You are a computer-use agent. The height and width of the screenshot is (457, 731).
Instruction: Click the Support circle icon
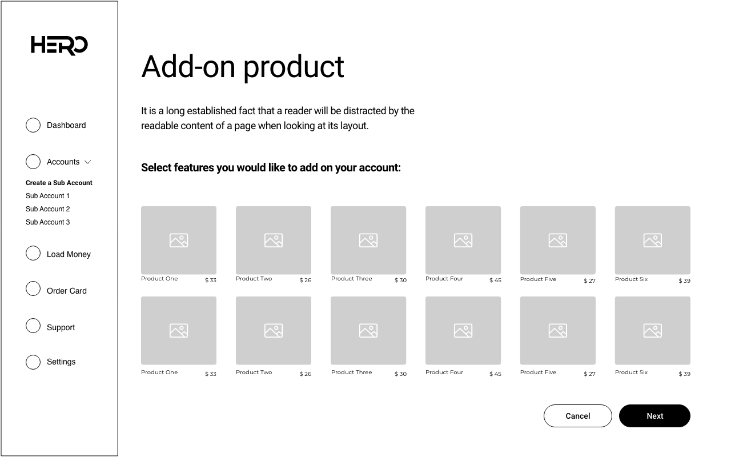[x=33, y=326]
